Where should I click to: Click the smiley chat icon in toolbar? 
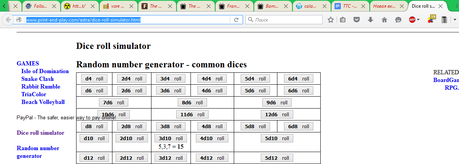point(398,20)
